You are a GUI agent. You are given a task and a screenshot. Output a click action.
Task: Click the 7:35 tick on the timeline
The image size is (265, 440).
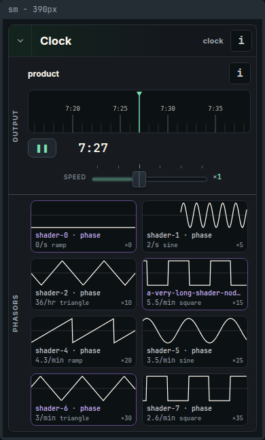click(x=215, y=124)
